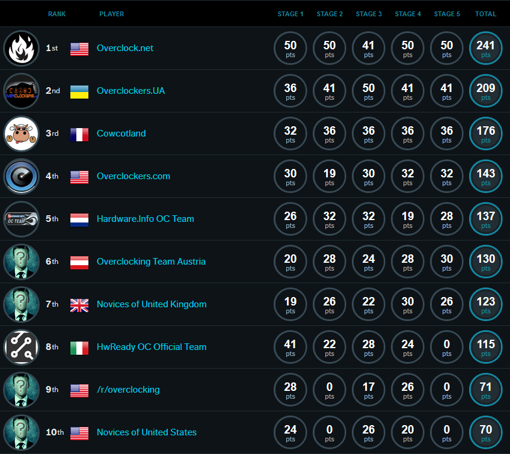Screen dimensions: 510x454
Task: Open HwReady OC Official Team link
Action: tap(152, 347)
